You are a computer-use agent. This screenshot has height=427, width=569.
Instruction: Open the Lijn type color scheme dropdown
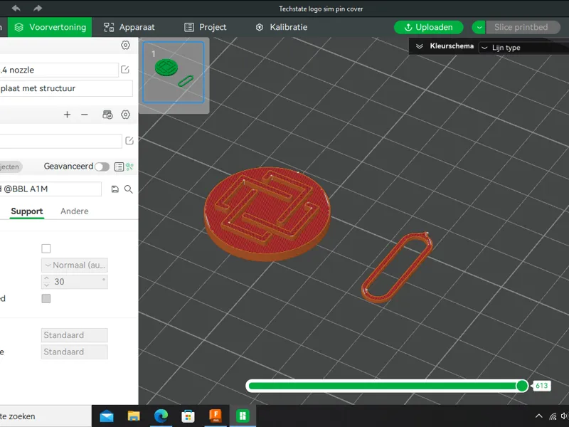click(x=523, y=48)
